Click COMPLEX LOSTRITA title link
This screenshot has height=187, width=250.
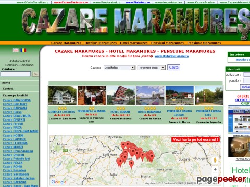click(x=61, y=112)
